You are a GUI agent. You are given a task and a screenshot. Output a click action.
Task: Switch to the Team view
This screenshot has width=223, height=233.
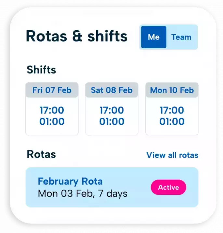181,37
